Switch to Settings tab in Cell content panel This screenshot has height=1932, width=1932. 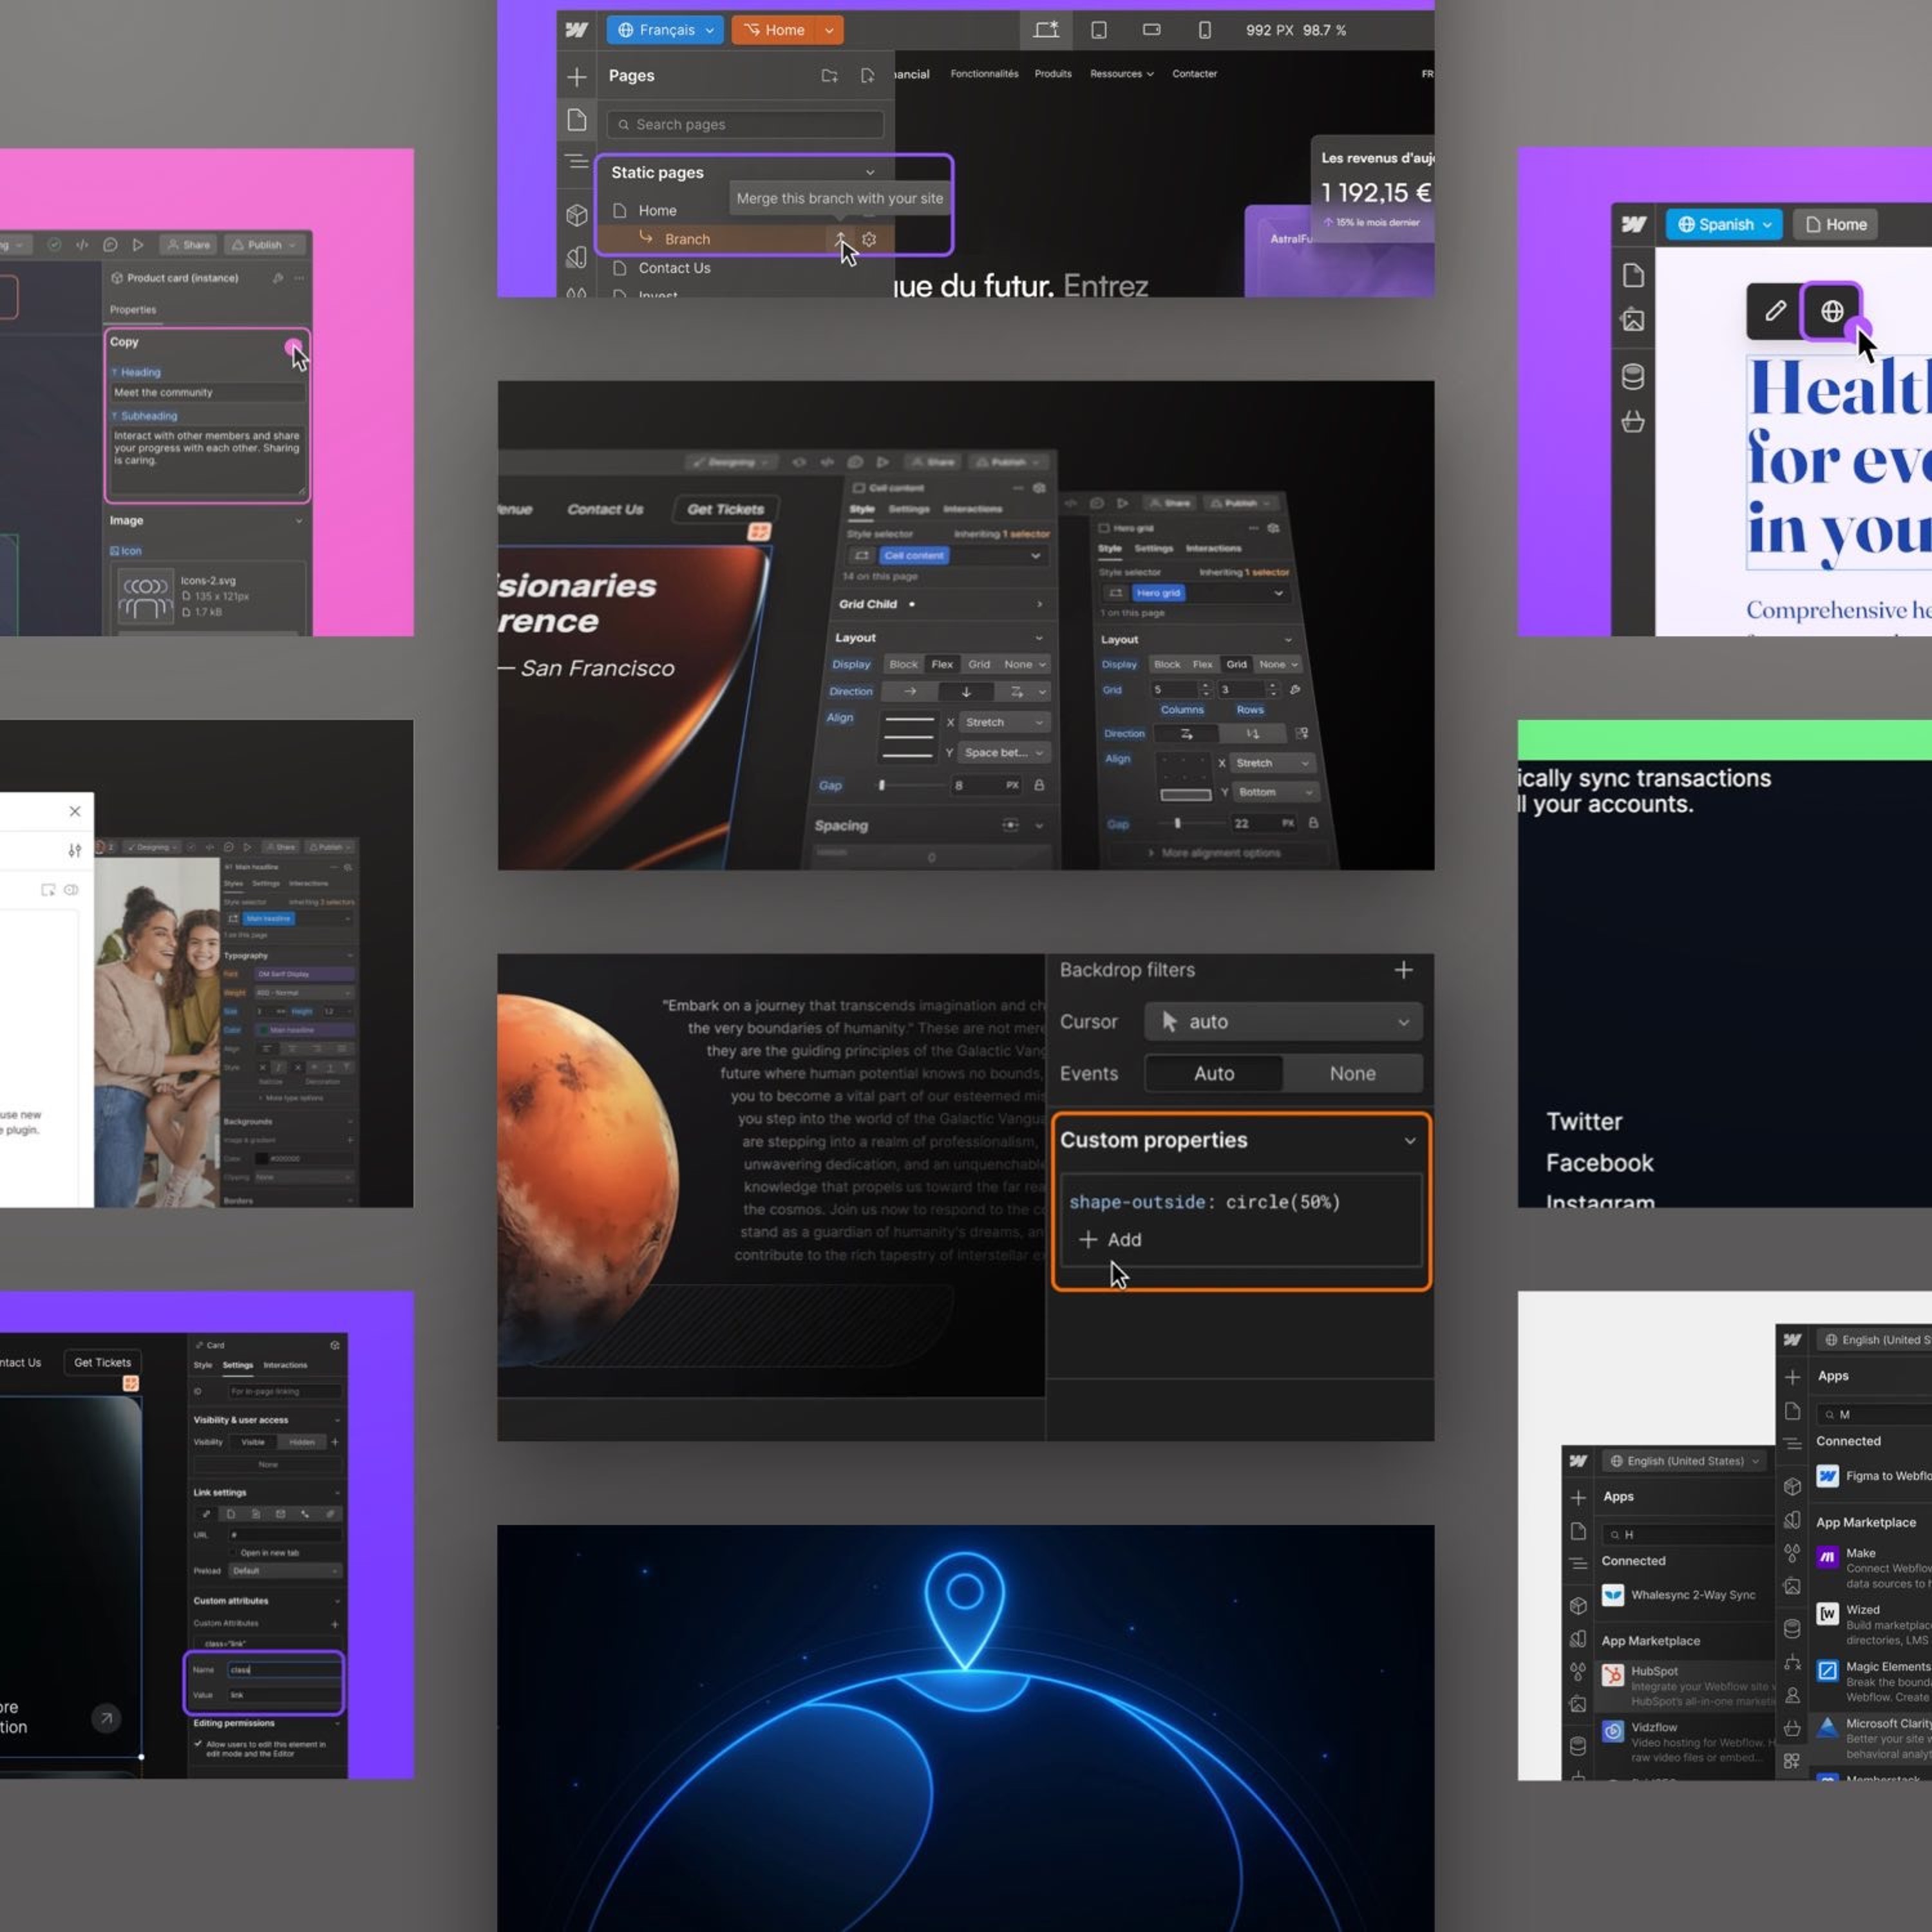pyautogui.click(x=909, y=509)
